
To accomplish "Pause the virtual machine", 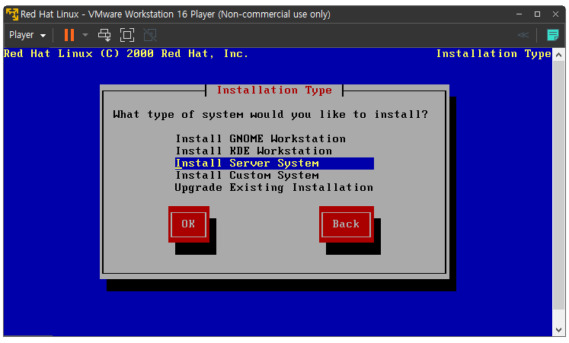I will coord(69,35).
